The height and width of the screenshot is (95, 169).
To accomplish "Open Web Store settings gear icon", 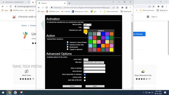I will [148, 17].
